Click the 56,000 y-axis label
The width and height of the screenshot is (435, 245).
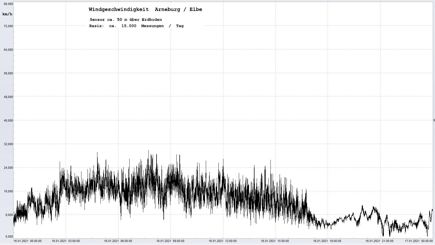pos(8,73)
